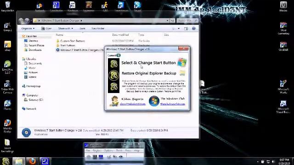Viewport: 294px width, 165px height.
Task: Click Restore Original Explorer Backup
Action: (149, 73)
